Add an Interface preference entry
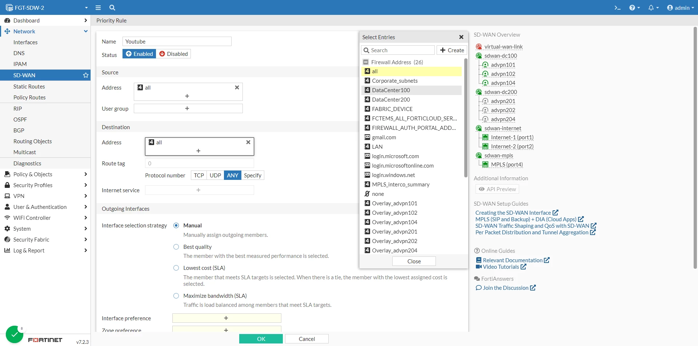This screenshot has height=346, width=698. (x=227, y=318)
